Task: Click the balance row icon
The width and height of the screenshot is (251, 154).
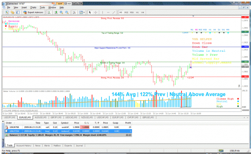Action: pos(6,135)
